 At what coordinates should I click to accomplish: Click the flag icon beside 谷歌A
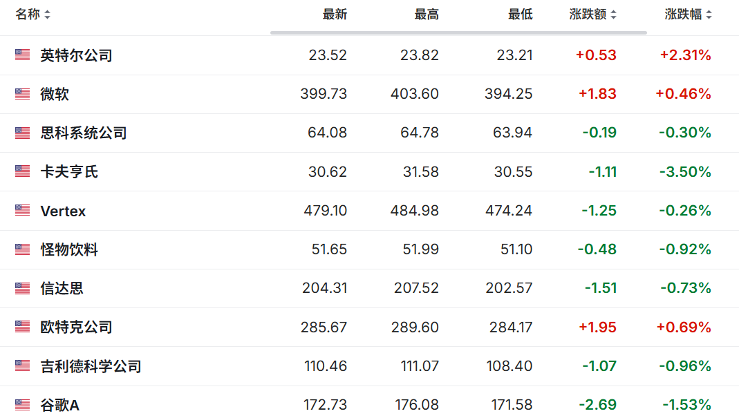[x=22, y=404]
